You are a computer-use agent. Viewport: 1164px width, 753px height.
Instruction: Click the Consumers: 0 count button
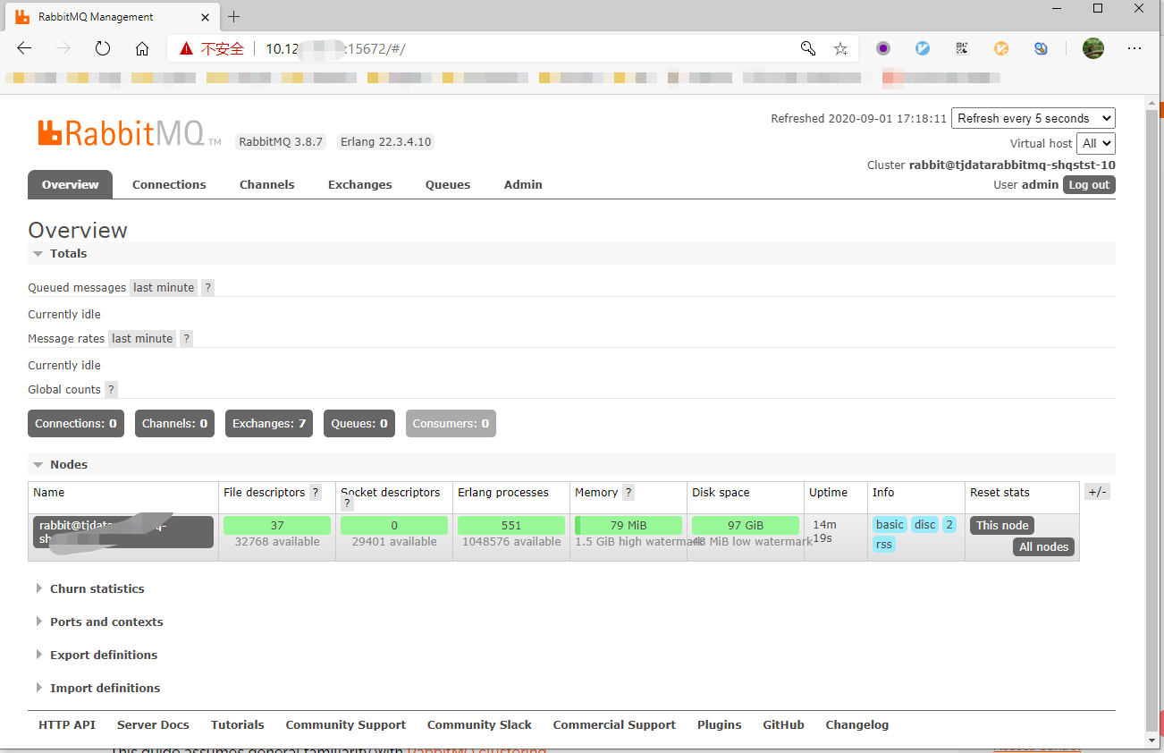click(451, 423)
